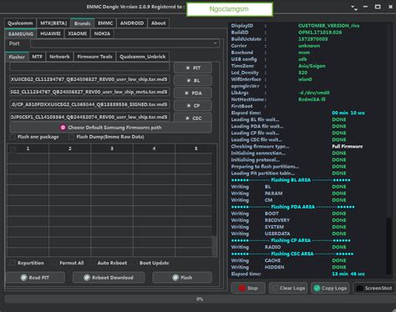The image size is (396, 312).
Task: Click the Flash button
Action: (182, 278)
